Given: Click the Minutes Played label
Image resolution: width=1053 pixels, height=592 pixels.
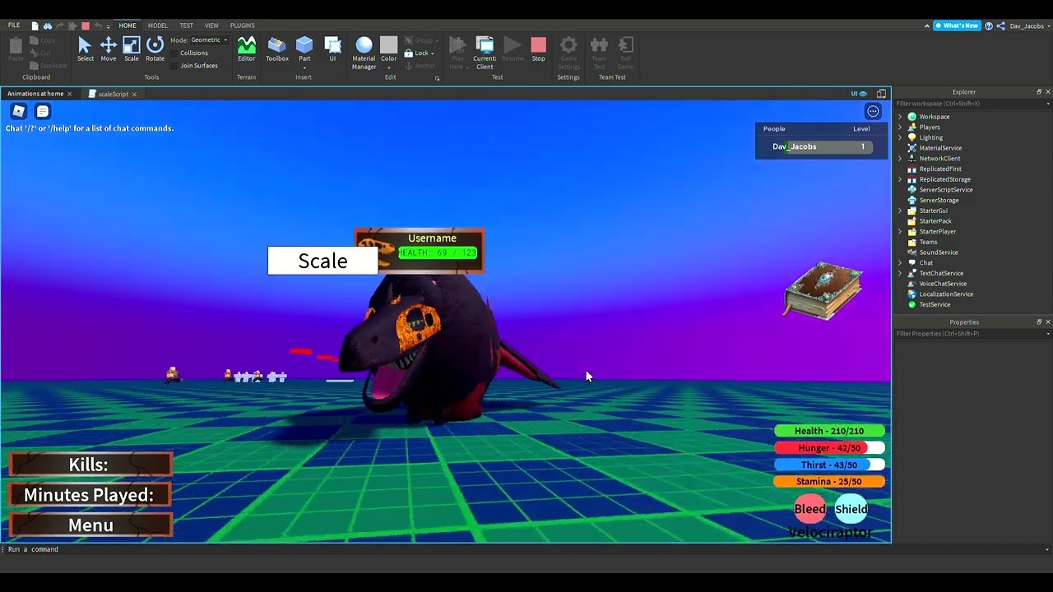Looking at the screenshot, I should coord(90,495).
